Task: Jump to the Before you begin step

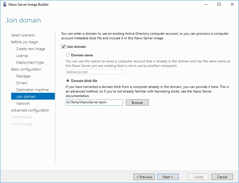Action: (25, 42)
